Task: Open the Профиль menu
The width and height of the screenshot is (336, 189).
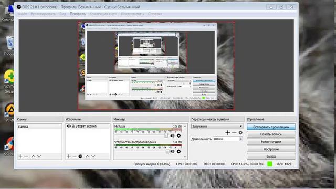Action: click(x=78, y=14)
